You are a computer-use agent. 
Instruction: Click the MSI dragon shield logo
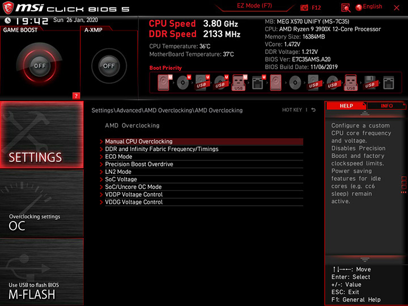[8, 7]
